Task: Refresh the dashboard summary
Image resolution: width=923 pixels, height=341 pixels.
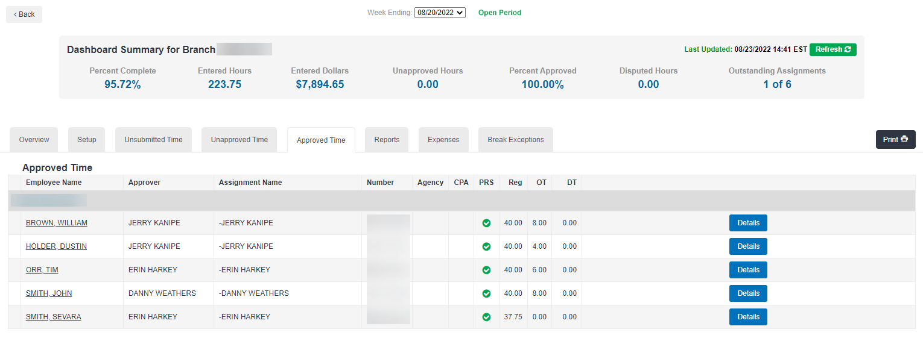Action: (833, 49)
